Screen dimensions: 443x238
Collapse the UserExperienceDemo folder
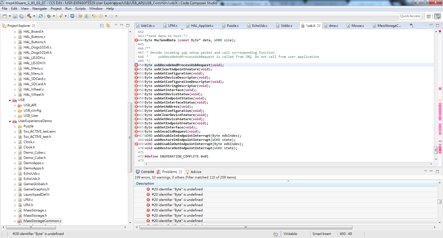pyautogui.click(x=10, y=121)
